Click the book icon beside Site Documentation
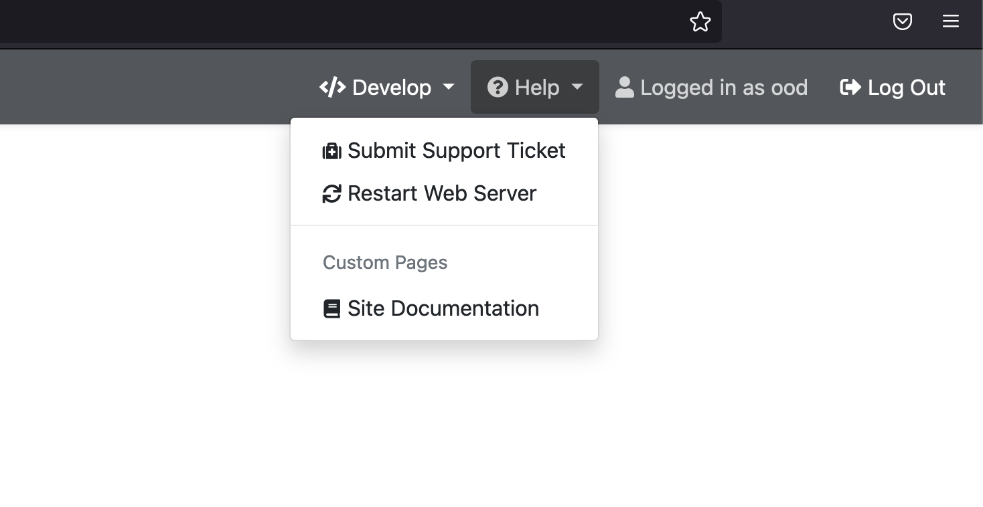Screen dimensions: 983x507 [x=332, y=309]
